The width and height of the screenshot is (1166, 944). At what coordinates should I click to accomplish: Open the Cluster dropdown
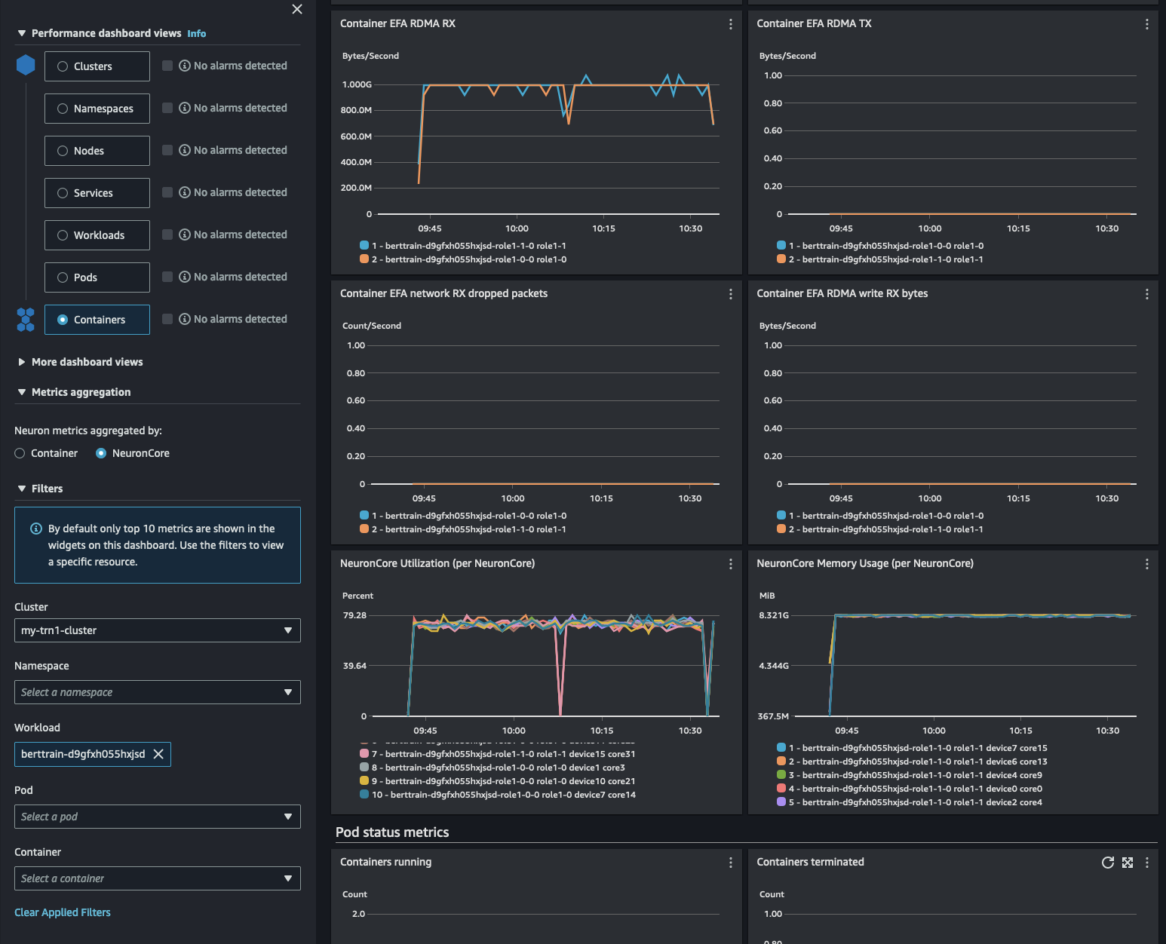pos(157,630)
